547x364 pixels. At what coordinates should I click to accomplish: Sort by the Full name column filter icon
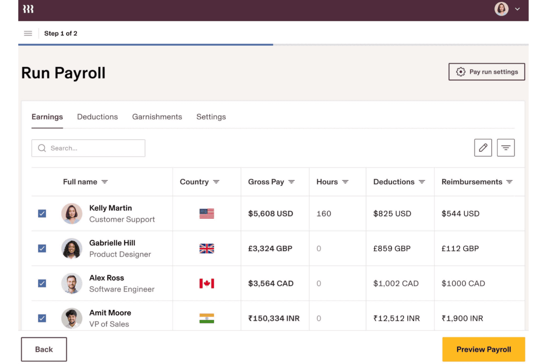pyautogui.click(x=105, y=182)
